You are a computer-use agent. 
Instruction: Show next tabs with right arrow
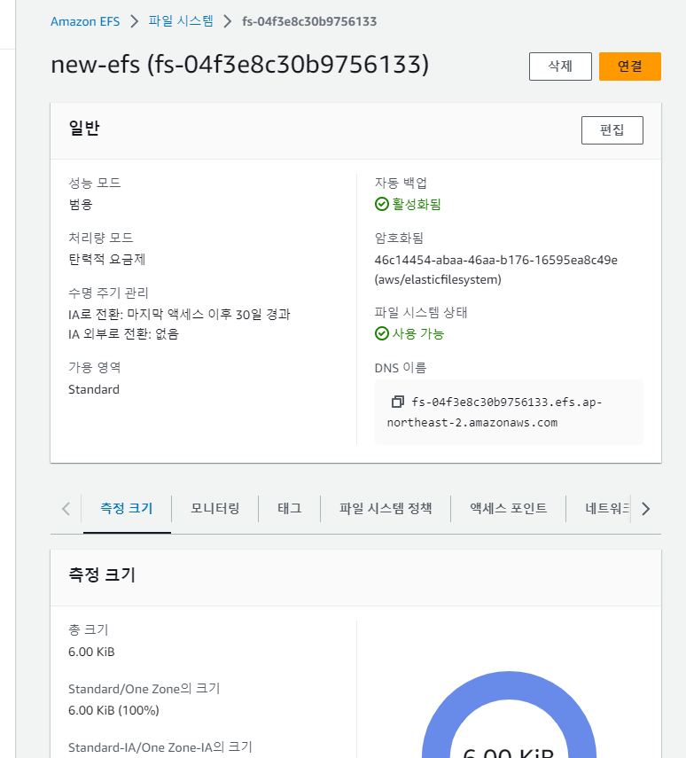tap(645, 509)
